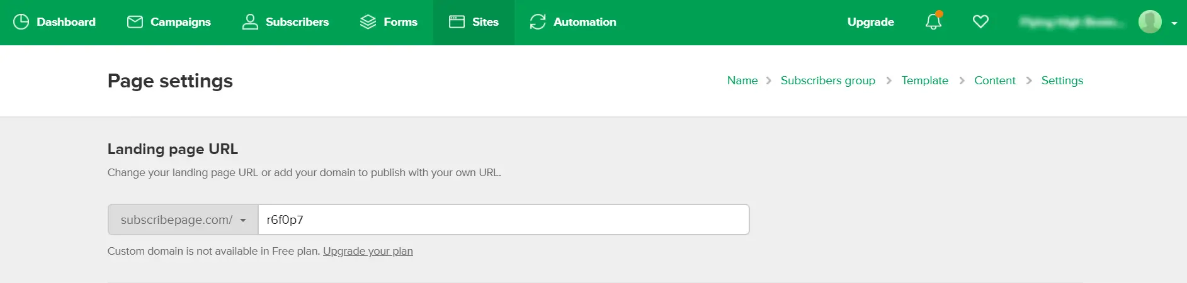Click the Forms layers icon
The height and width of the screenshot is (283, 1187).
tap(368, 22)
